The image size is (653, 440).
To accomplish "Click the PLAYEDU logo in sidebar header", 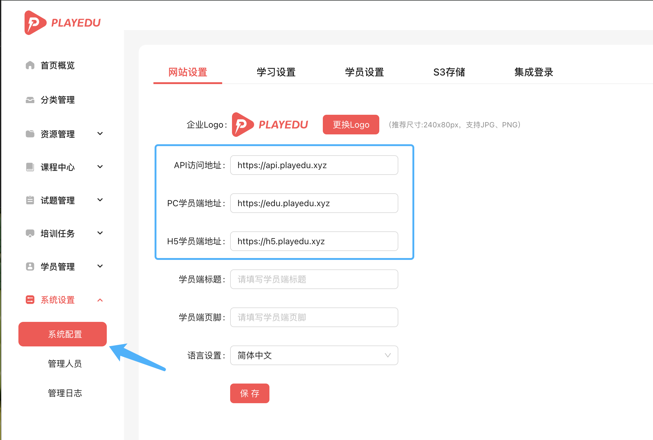I will tap(63, 23).
